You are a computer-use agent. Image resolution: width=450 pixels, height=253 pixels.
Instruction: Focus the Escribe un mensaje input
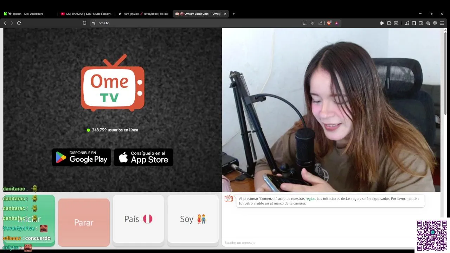(318, 242)
